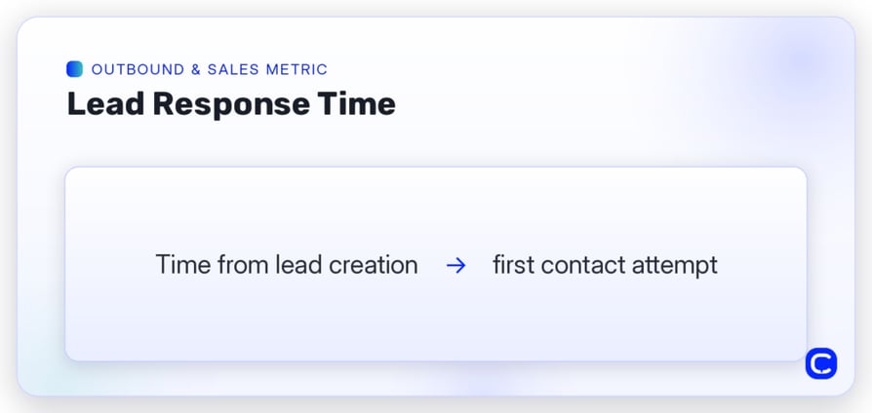Click the word 'creation' in the formula
The height and width of the screenshot is (413, 872).
pos(374,265)
